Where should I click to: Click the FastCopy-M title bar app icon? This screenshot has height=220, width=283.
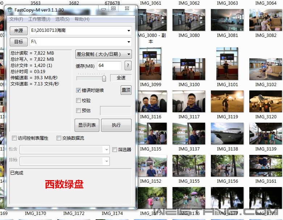click(x=10, y=10)
